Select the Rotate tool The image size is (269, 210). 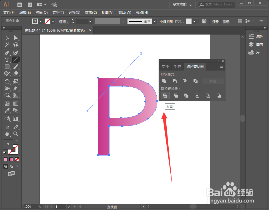click(x=7, y=82)
